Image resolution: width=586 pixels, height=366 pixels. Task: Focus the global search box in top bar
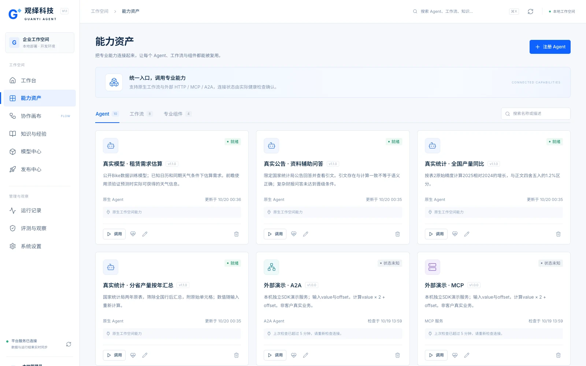(465, 11)
